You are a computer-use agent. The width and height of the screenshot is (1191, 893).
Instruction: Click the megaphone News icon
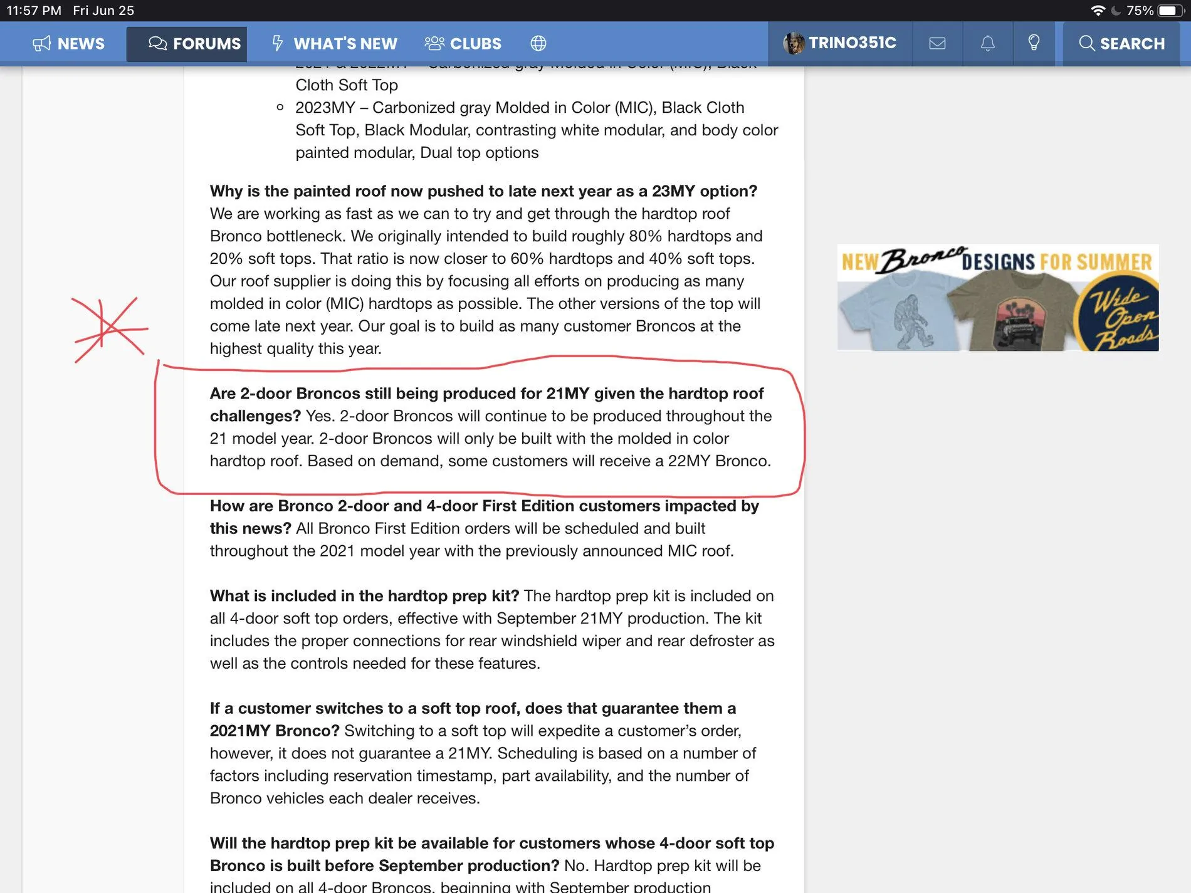pos(41,43)
